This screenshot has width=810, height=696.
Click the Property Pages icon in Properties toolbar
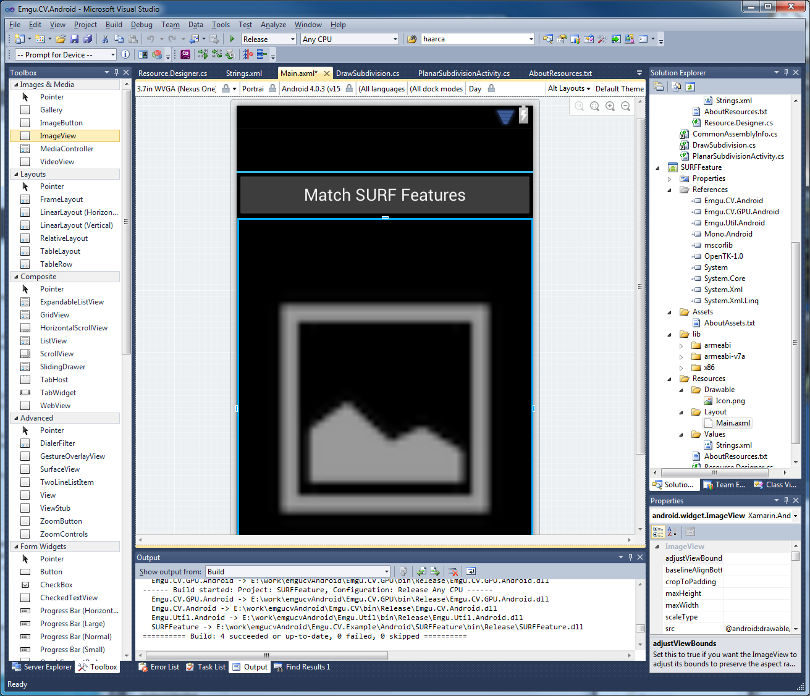click(x=690, y=531)
